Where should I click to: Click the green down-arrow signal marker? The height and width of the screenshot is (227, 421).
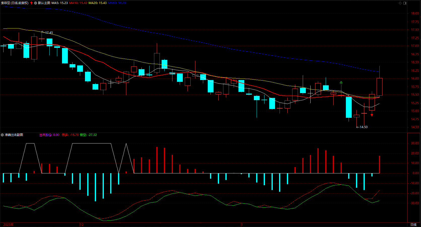point(341,83)
